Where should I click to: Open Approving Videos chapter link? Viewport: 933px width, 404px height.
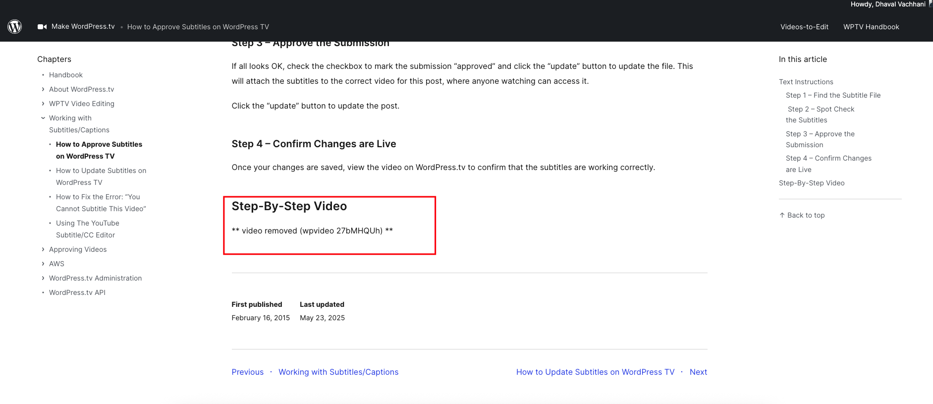coord(78,249)
